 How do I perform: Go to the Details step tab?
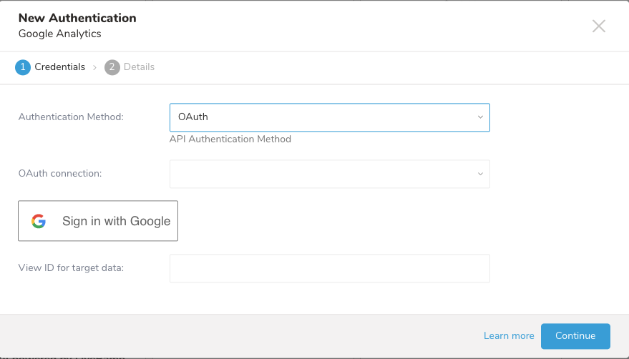(139, 67)
